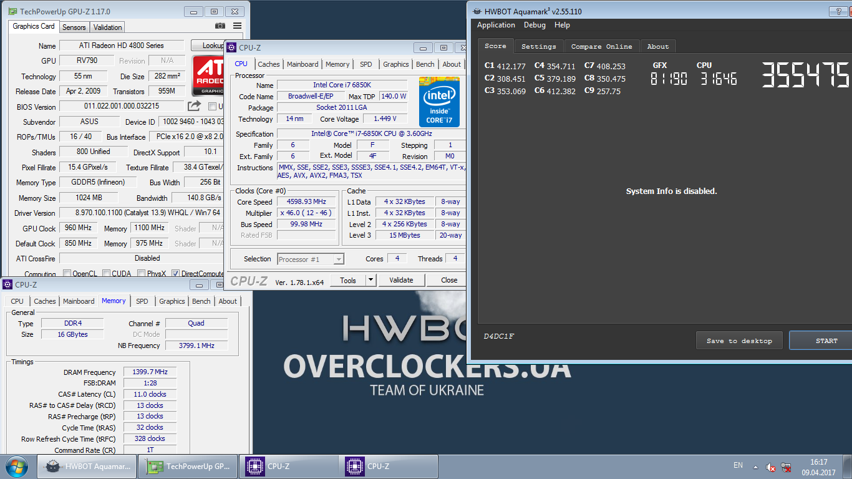Toggle the OpenCL checkbox in GPU-Z
Screen dimensions: 852x479
pos(67,274)
